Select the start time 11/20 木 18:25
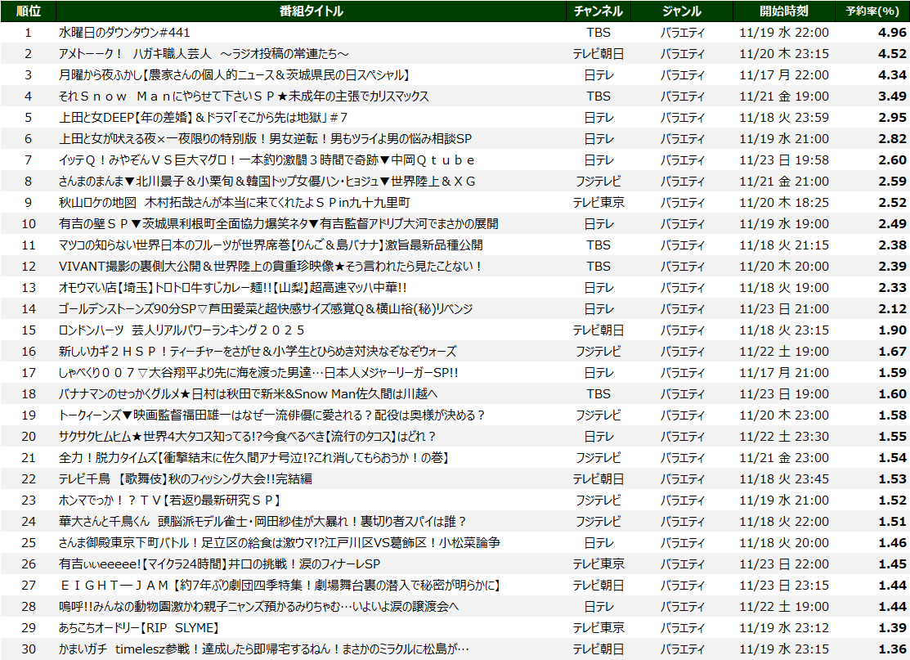The image size is (910, 660). [783, 203]
